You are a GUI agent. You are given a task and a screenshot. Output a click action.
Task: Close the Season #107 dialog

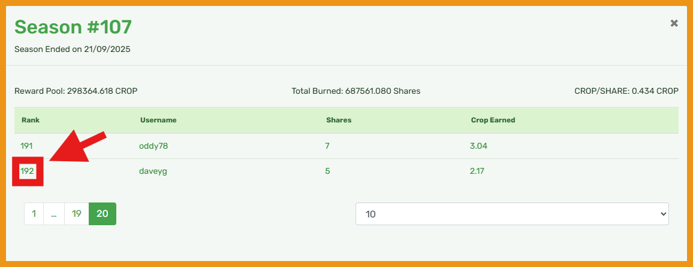pos(674,23)
